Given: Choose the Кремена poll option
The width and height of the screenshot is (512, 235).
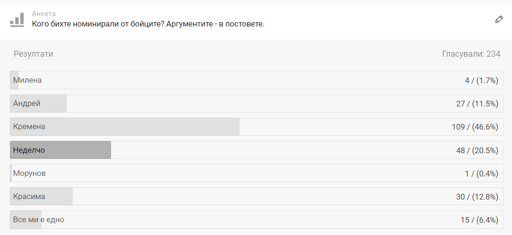Looking at the screenshot, I should coord(29,127).
